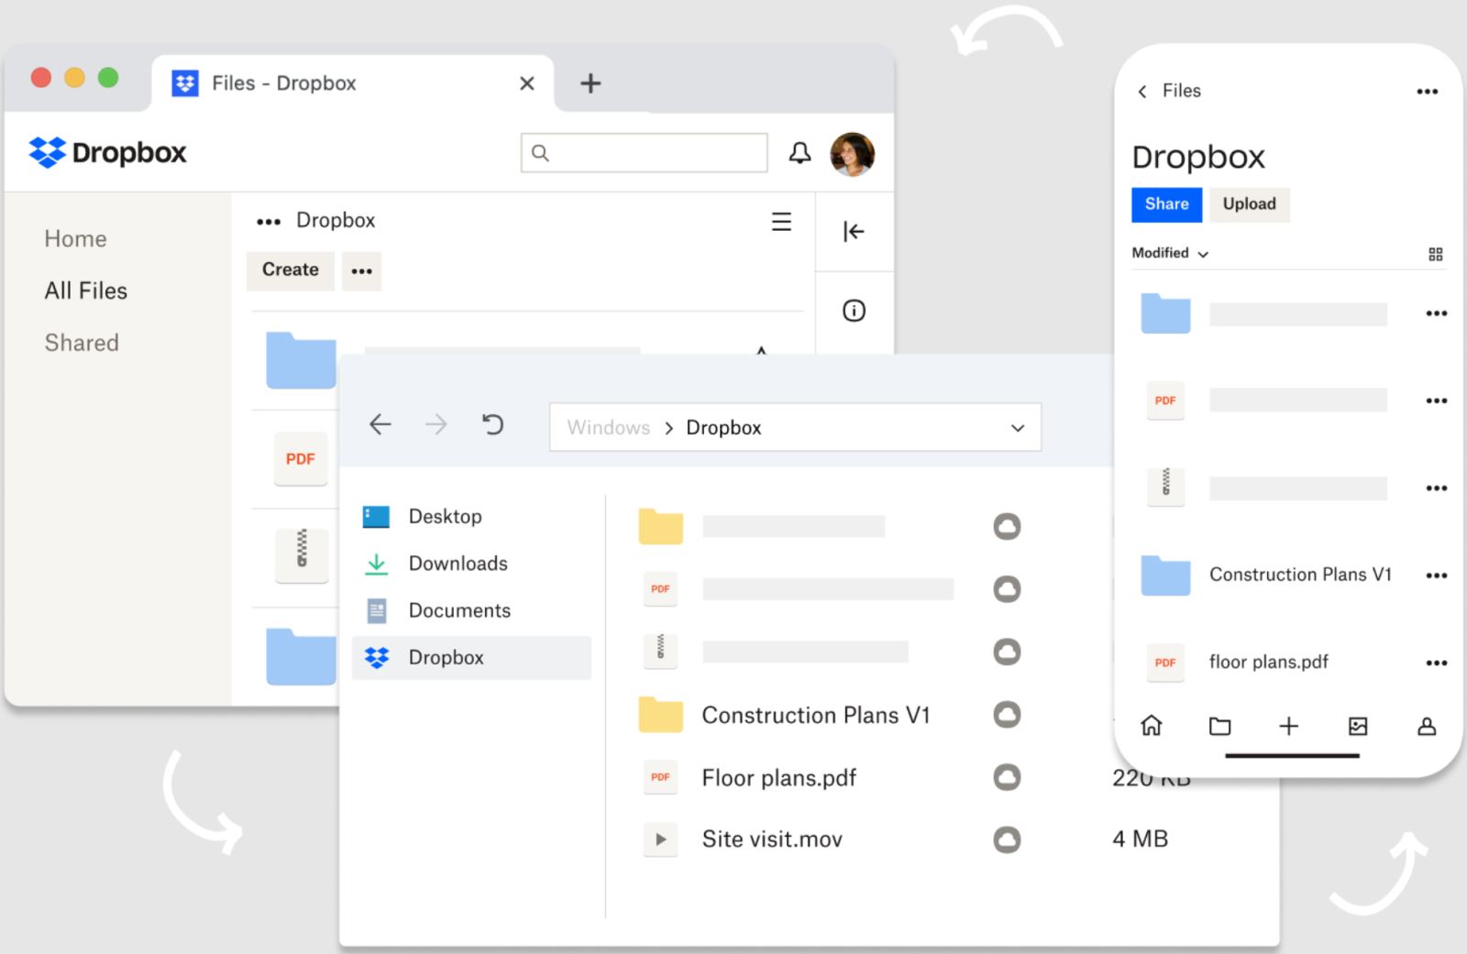Click cloud sync status for Site visit.mov
This screenshot has height=954, width=1467.
pyautogui.click(x=1007, y=839)
